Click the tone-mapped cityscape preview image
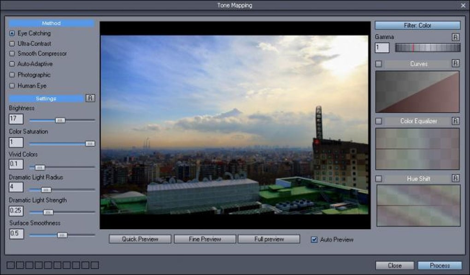Screen dimensions: 470x275 235,125
